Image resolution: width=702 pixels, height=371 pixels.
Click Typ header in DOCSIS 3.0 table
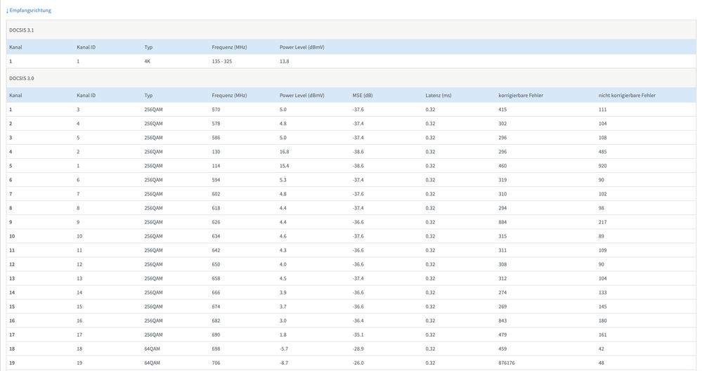(149, 96)
